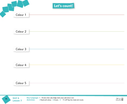Click the Lesson 7 heading text
This screenshot has height=104, width=127.
(17, 101)
